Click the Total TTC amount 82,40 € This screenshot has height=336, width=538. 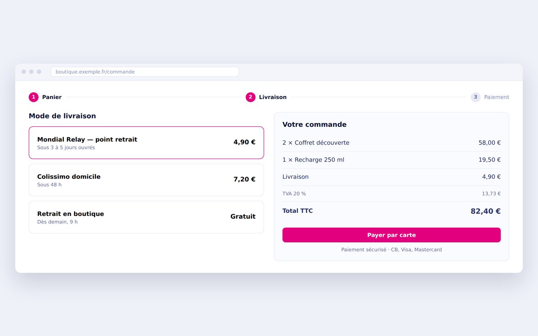point(486,211)
